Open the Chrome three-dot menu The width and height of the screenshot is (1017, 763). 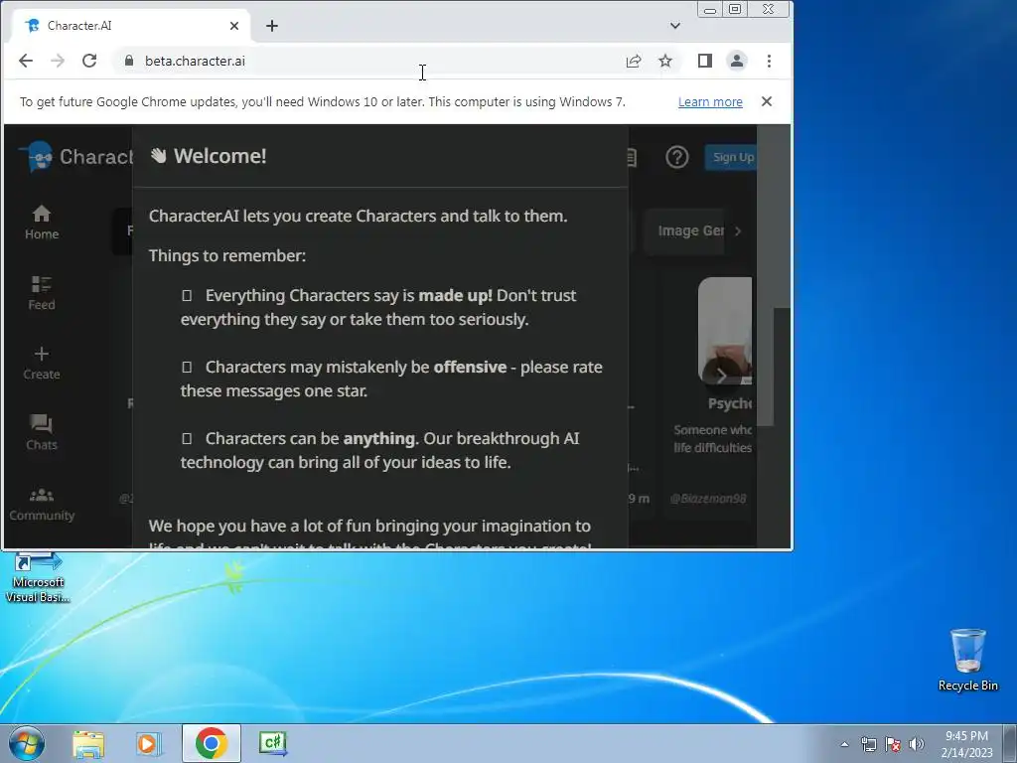[770, 61]
